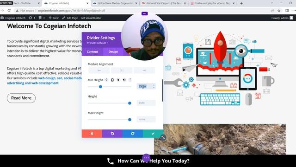Open the comments bubble in the admin bar
The height and width of the screenshot is (167, 296).
42,18
